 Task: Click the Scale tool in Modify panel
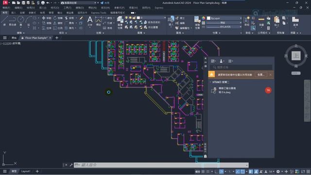[x=58, y=28]
